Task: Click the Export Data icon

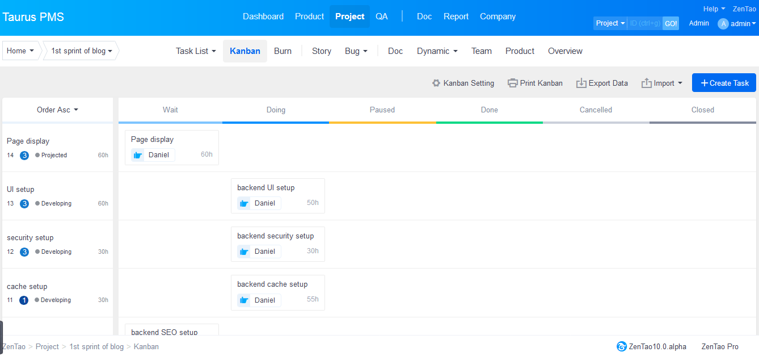Action: pos(581,83)
